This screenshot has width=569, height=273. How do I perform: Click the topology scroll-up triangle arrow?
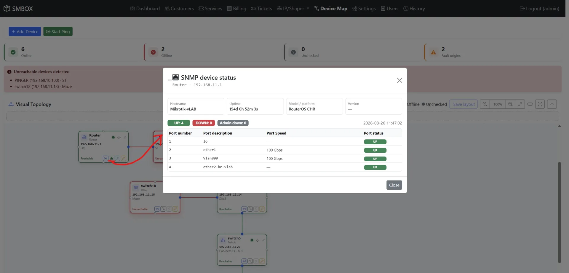point(560,126)
